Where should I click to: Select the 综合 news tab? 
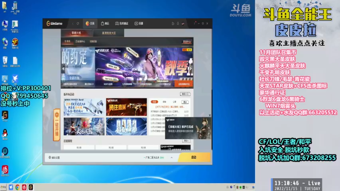(164, 102)
